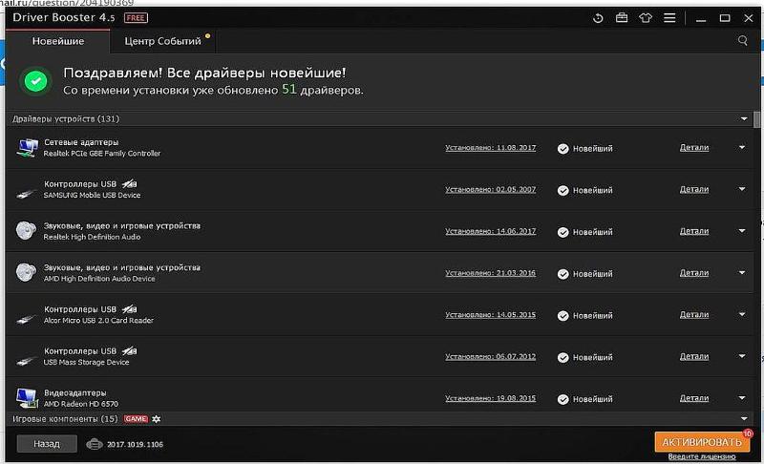Switch to the Центр Событий tab

(x=162, y=41)
